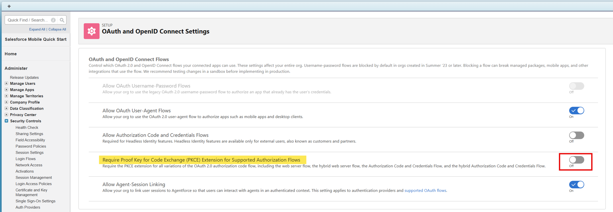Go to Home in the sidebar
The image size is (613, 212).
tap(11, 54)
